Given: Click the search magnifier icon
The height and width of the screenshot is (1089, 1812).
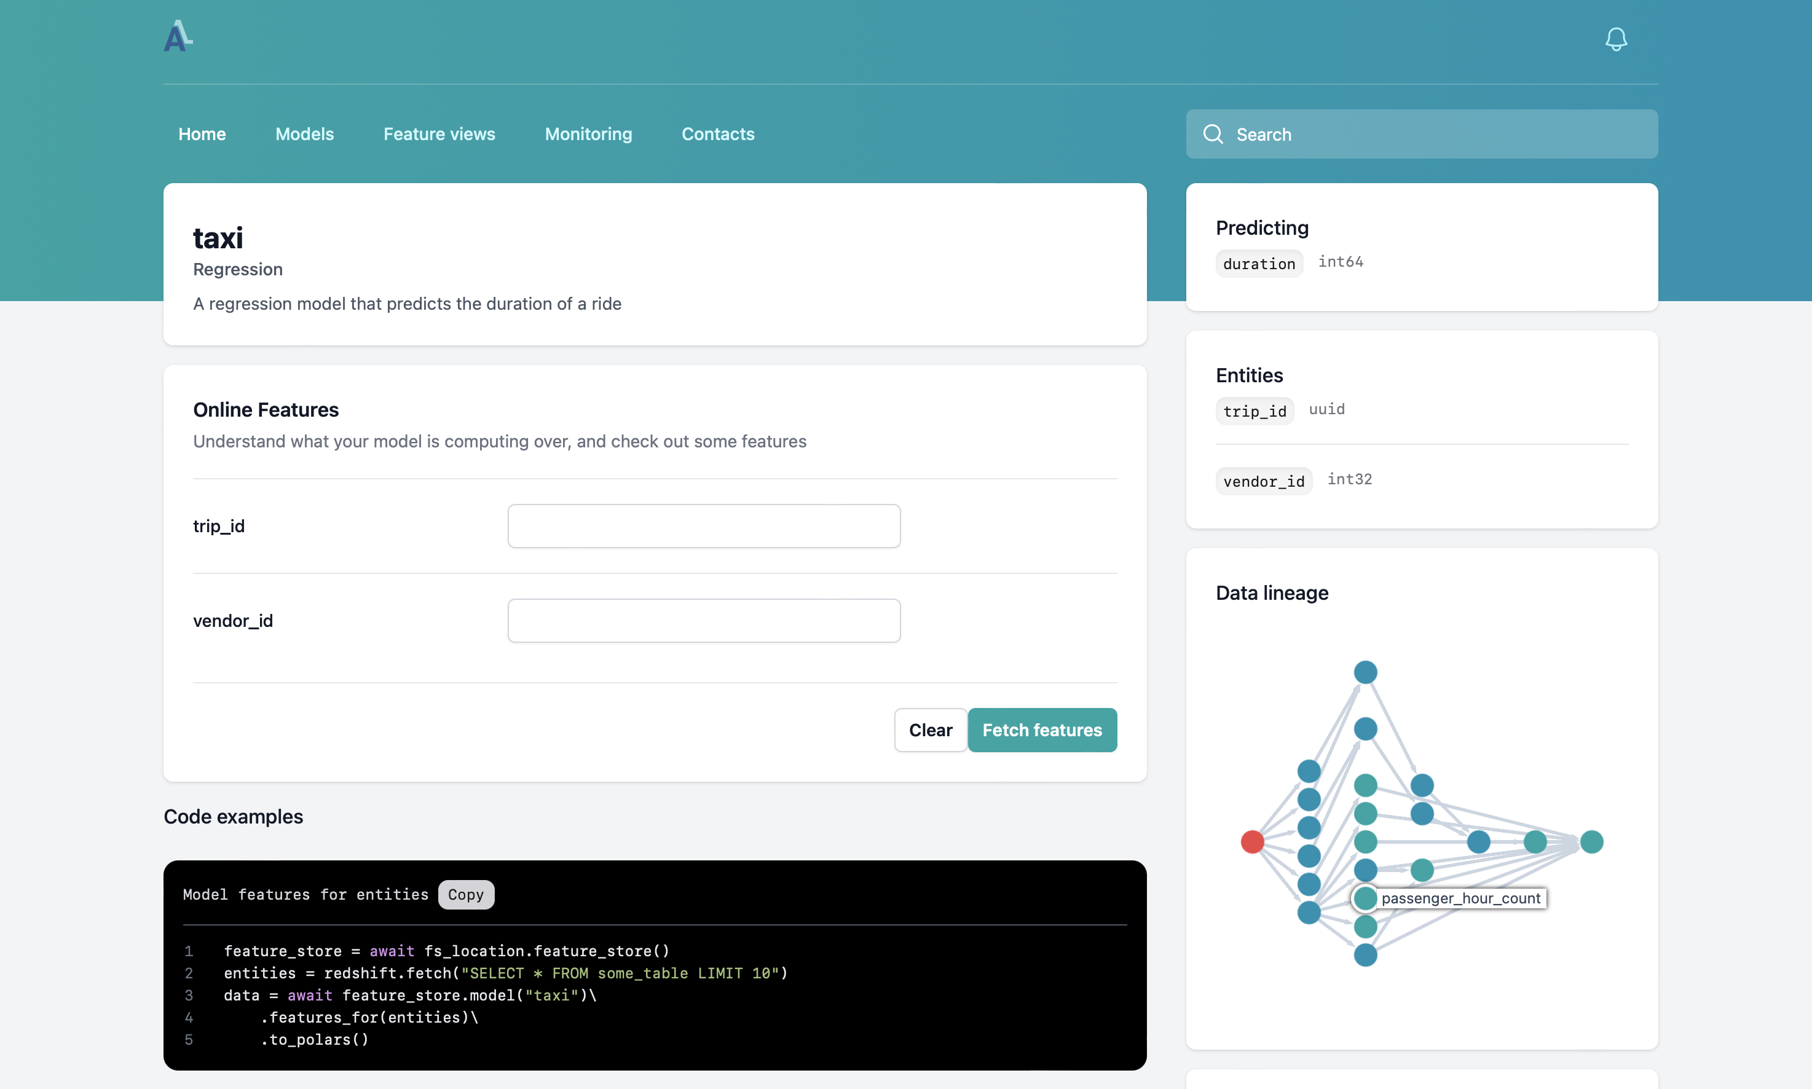Looking at the screenshot, I should [x=1214, y=133].
